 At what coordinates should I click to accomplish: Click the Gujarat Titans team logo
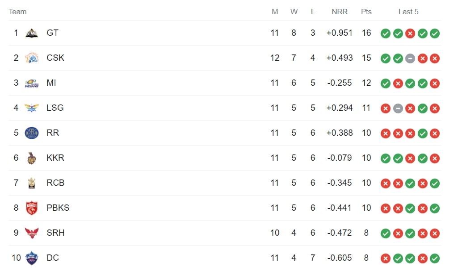coord(32,33)
